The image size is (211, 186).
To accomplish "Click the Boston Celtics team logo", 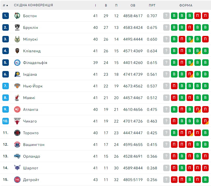I will click(17, 16).
